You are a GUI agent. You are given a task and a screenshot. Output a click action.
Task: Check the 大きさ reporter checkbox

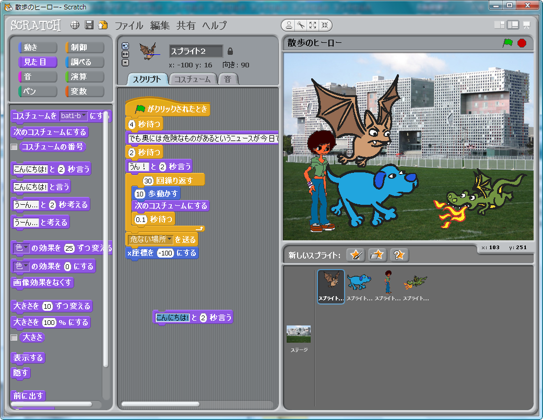click(14, 337)
